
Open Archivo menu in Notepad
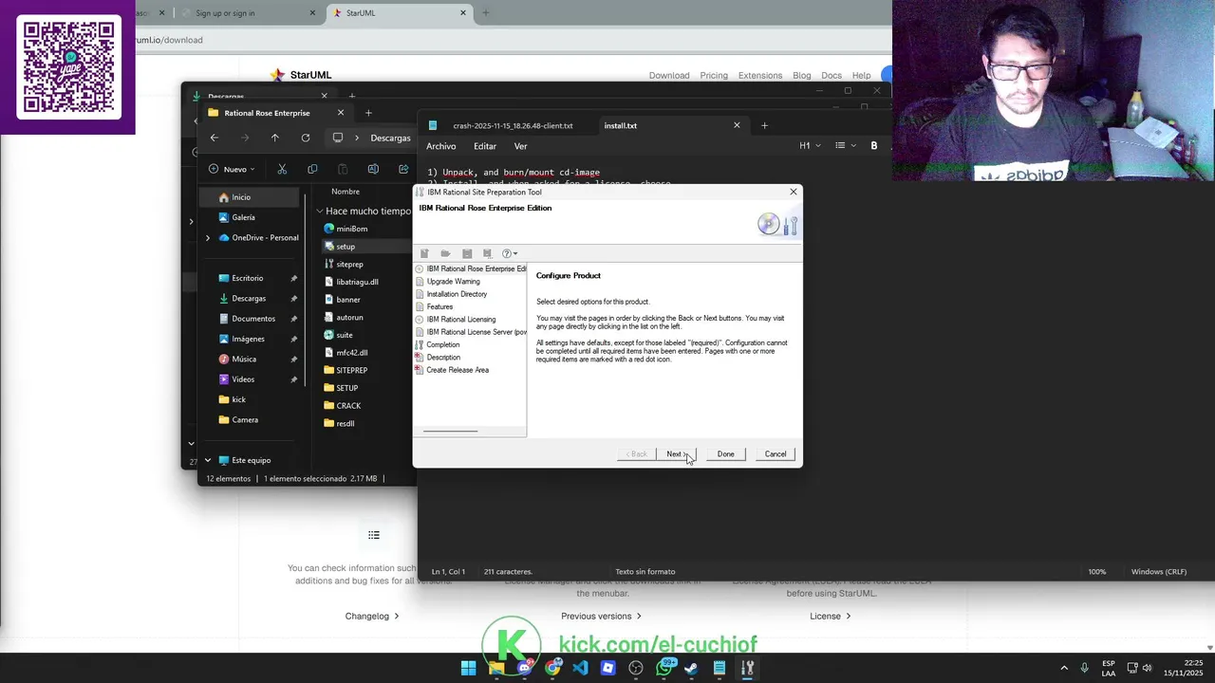point(440,146)
